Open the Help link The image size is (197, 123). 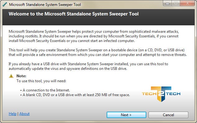(x=12, y=114)
